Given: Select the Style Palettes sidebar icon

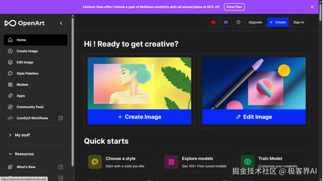Looking at the screenshot, I should (10, 73).
